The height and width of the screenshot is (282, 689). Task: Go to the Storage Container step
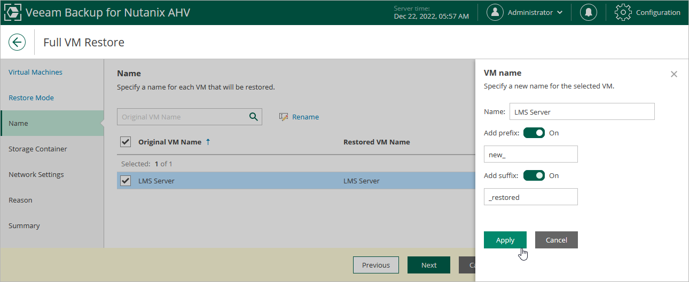pyautogui.click(x=38, y=149)
